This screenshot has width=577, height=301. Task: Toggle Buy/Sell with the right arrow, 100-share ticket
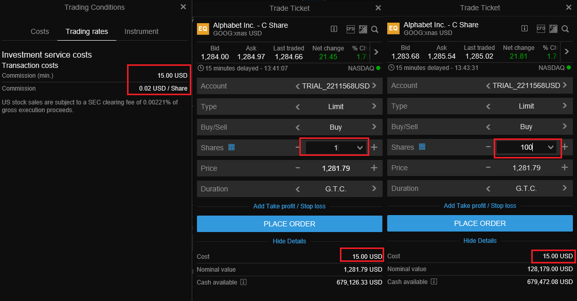[565, 127]
